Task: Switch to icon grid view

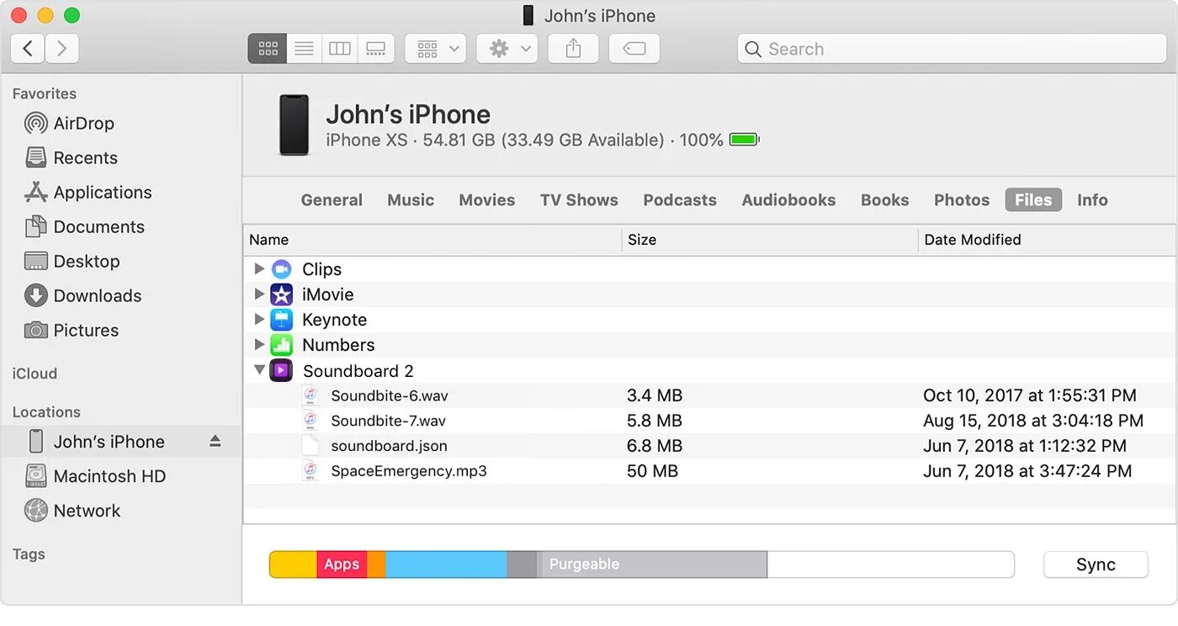Action: [x=268, y=49]
